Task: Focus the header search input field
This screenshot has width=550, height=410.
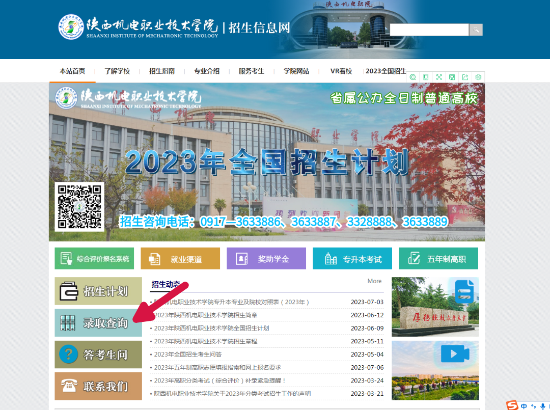Action: coord(429,30)
